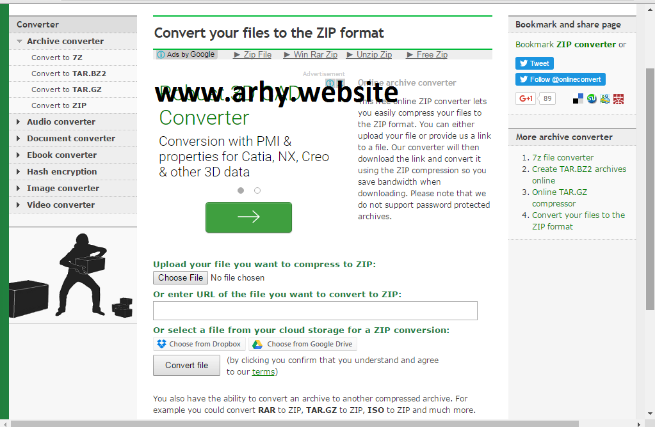
Task: Expand the Document converter section
Action: tap(73, 139)
